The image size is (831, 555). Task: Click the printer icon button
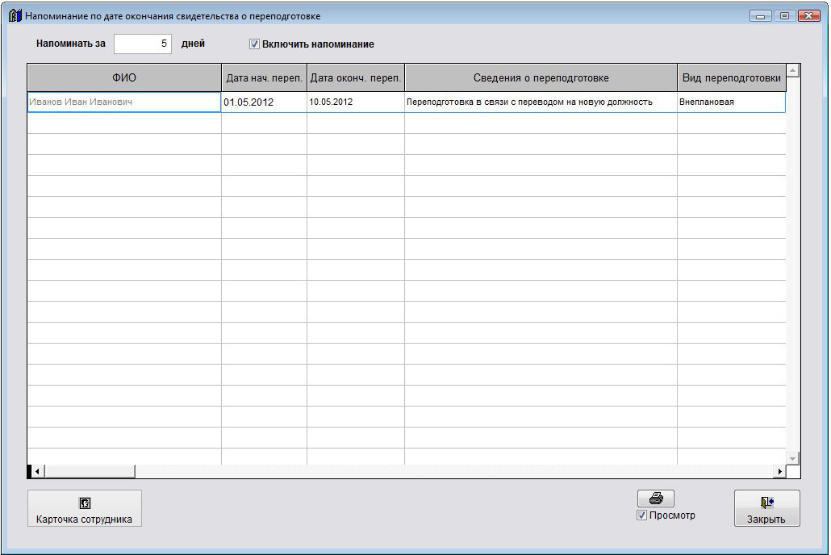click(655, 499)
